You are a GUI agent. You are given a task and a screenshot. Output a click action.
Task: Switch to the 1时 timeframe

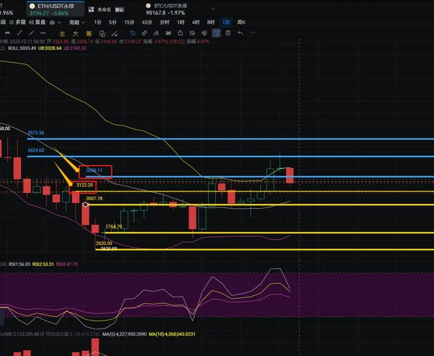pyautogui.click(x=181, y=22)
